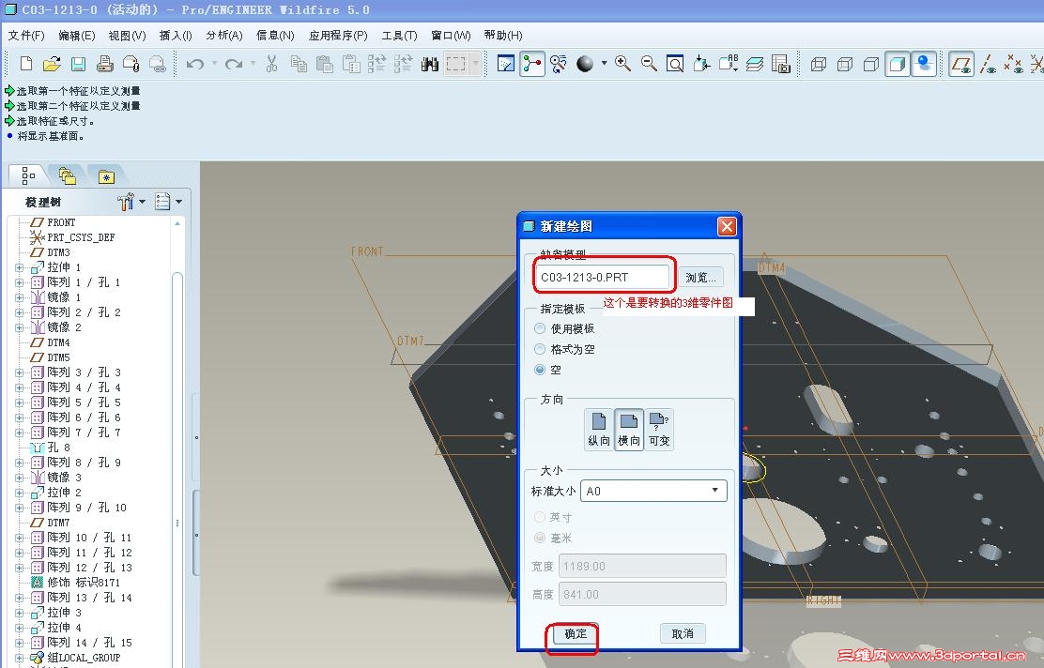The width and height of the screenshot is (1044, 668).
Task: Open the undo history dropdown arrow
Action: tap(214, 64)
